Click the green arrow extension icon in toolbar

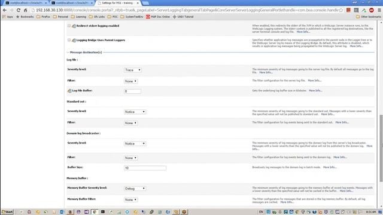tap(364, 10)
